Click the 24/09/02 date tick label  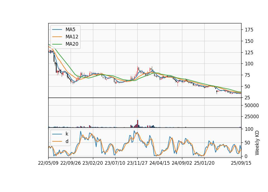182,163
